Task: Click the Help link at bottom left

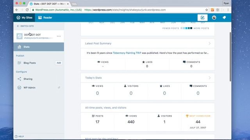Action: pos(19,136)
